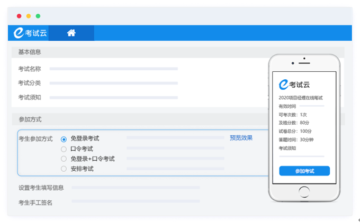The image size is (360, 223).
Task: Choose the 安排考试 radio option
Action: tap(64, 169)
